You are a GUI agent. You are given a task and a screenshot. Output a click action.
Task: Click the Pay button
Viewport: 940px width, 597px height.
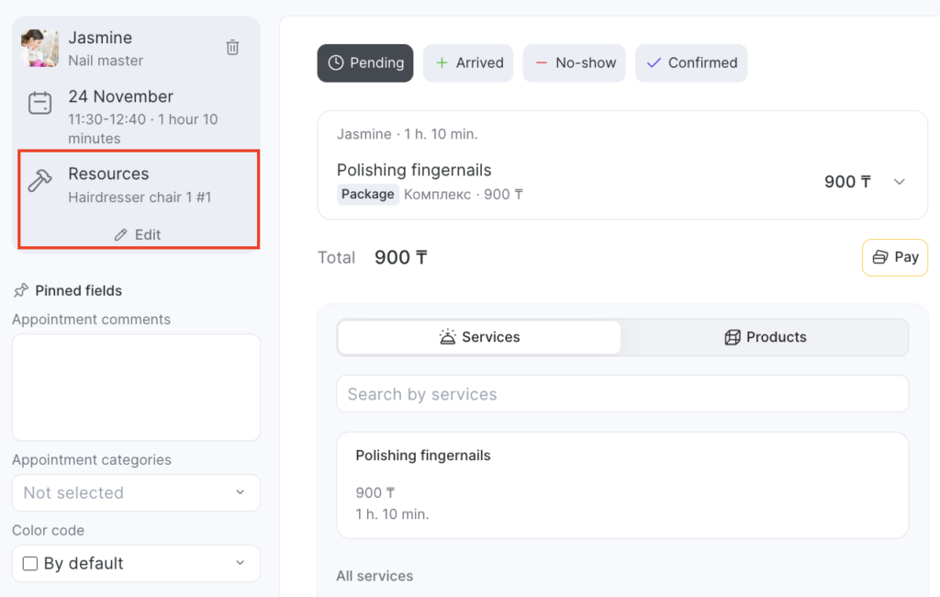pos(895,257)
